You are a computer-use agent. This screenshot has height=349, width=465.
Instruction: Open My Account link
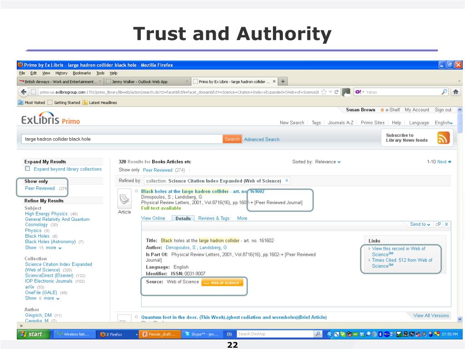[417, 110]
